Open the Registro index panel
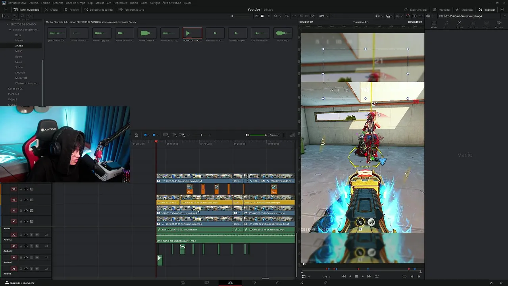 click(x=71, y=10)
